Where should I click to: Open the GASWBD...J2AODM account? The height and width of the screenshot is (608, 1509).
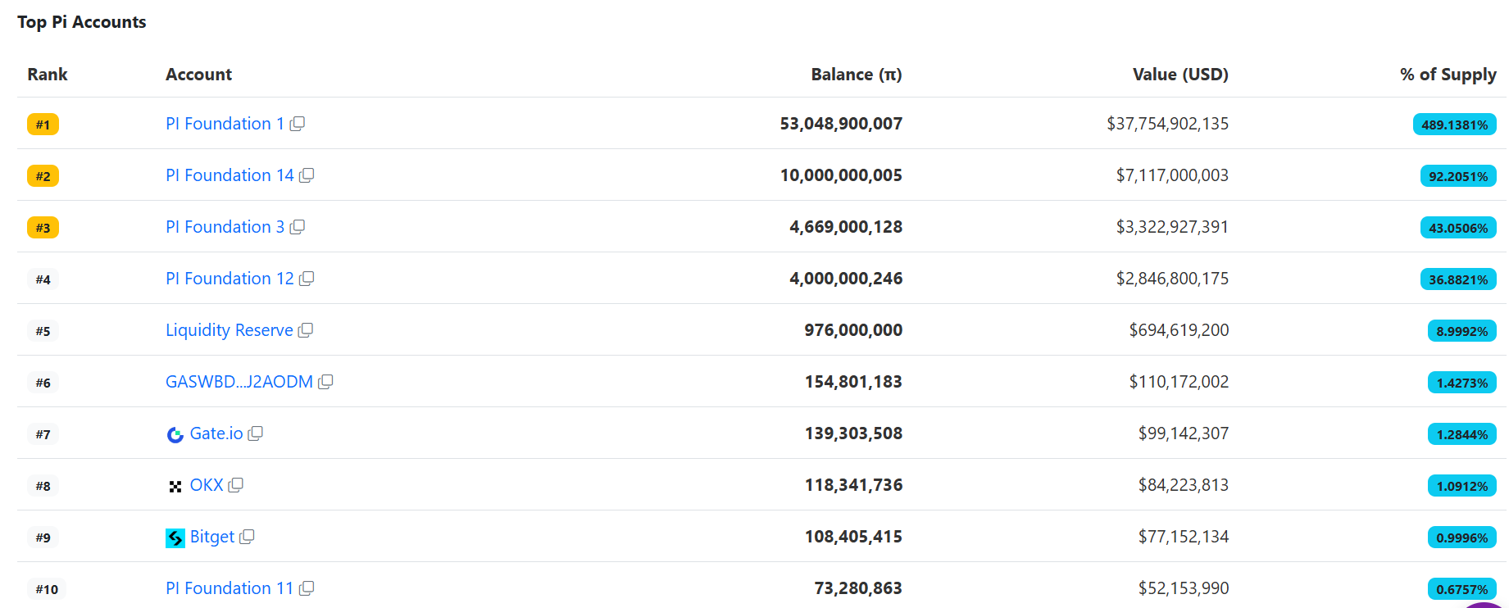click(239, 382)
